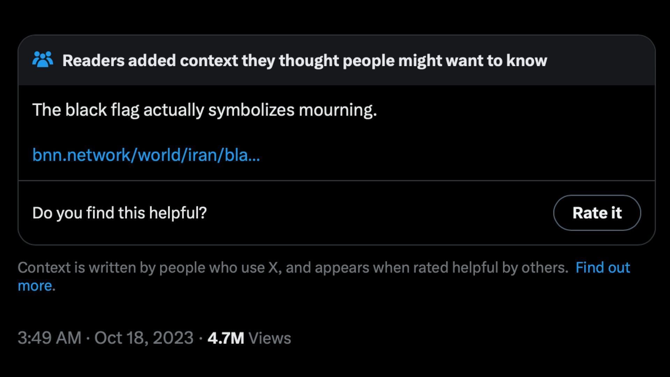The height and width of the screenshot is (377, 670).
Task: Click 'Do you find this helpful?' prompt
Action: [x=119, y=213]
